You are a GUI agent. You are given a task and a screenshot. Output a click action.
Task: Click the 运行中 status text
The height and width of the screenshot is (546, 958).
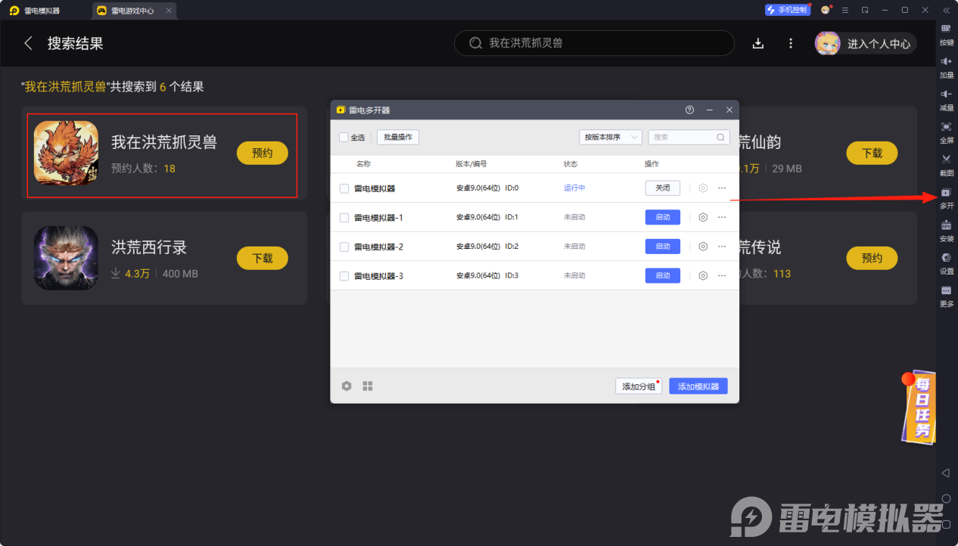point(574,188)
